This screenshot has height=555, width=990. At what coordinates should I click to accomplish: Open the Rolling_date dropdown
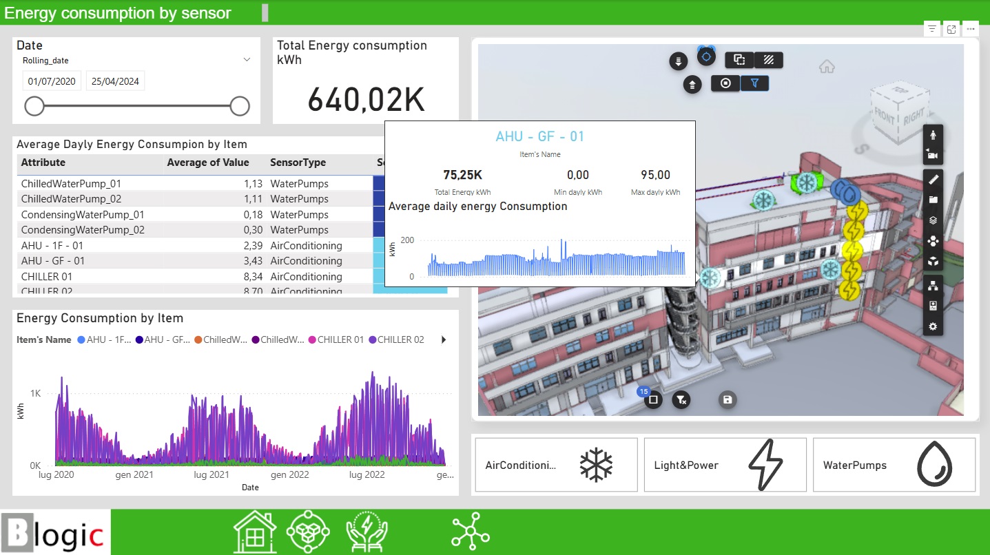(246, 60)
